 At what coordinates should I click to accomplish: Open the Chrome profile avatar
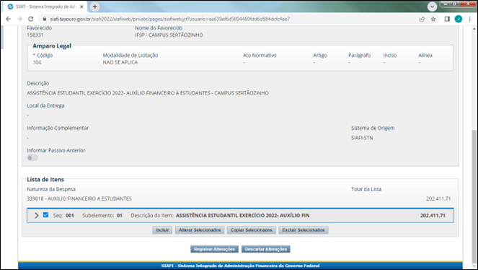coord(459,19)
